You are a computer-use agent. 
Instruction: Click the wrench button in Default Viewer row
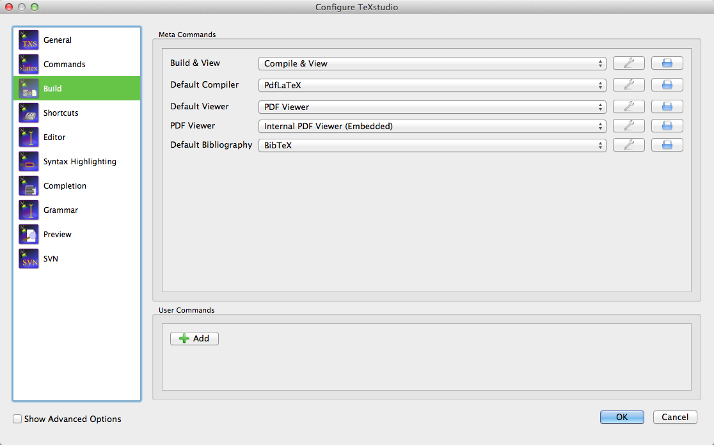point(629,107)
